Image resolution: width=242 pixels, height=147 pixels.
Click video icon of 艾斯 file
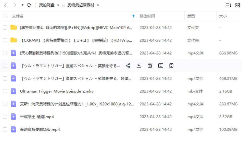pyautogui.click(x=14, y=104)
